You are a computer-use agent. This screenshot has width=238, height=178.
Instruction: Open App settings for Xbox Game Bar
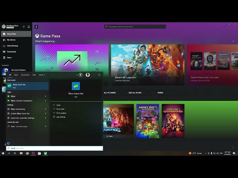pyautogui.click(x=61, y=117)
